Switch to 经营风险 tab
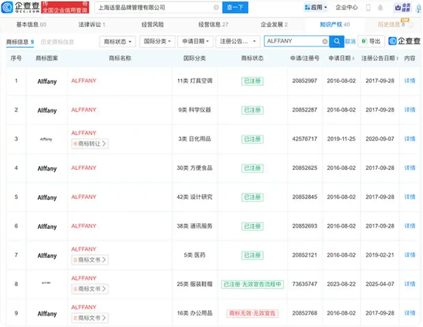The image size is (423, 327). (152, 25)
